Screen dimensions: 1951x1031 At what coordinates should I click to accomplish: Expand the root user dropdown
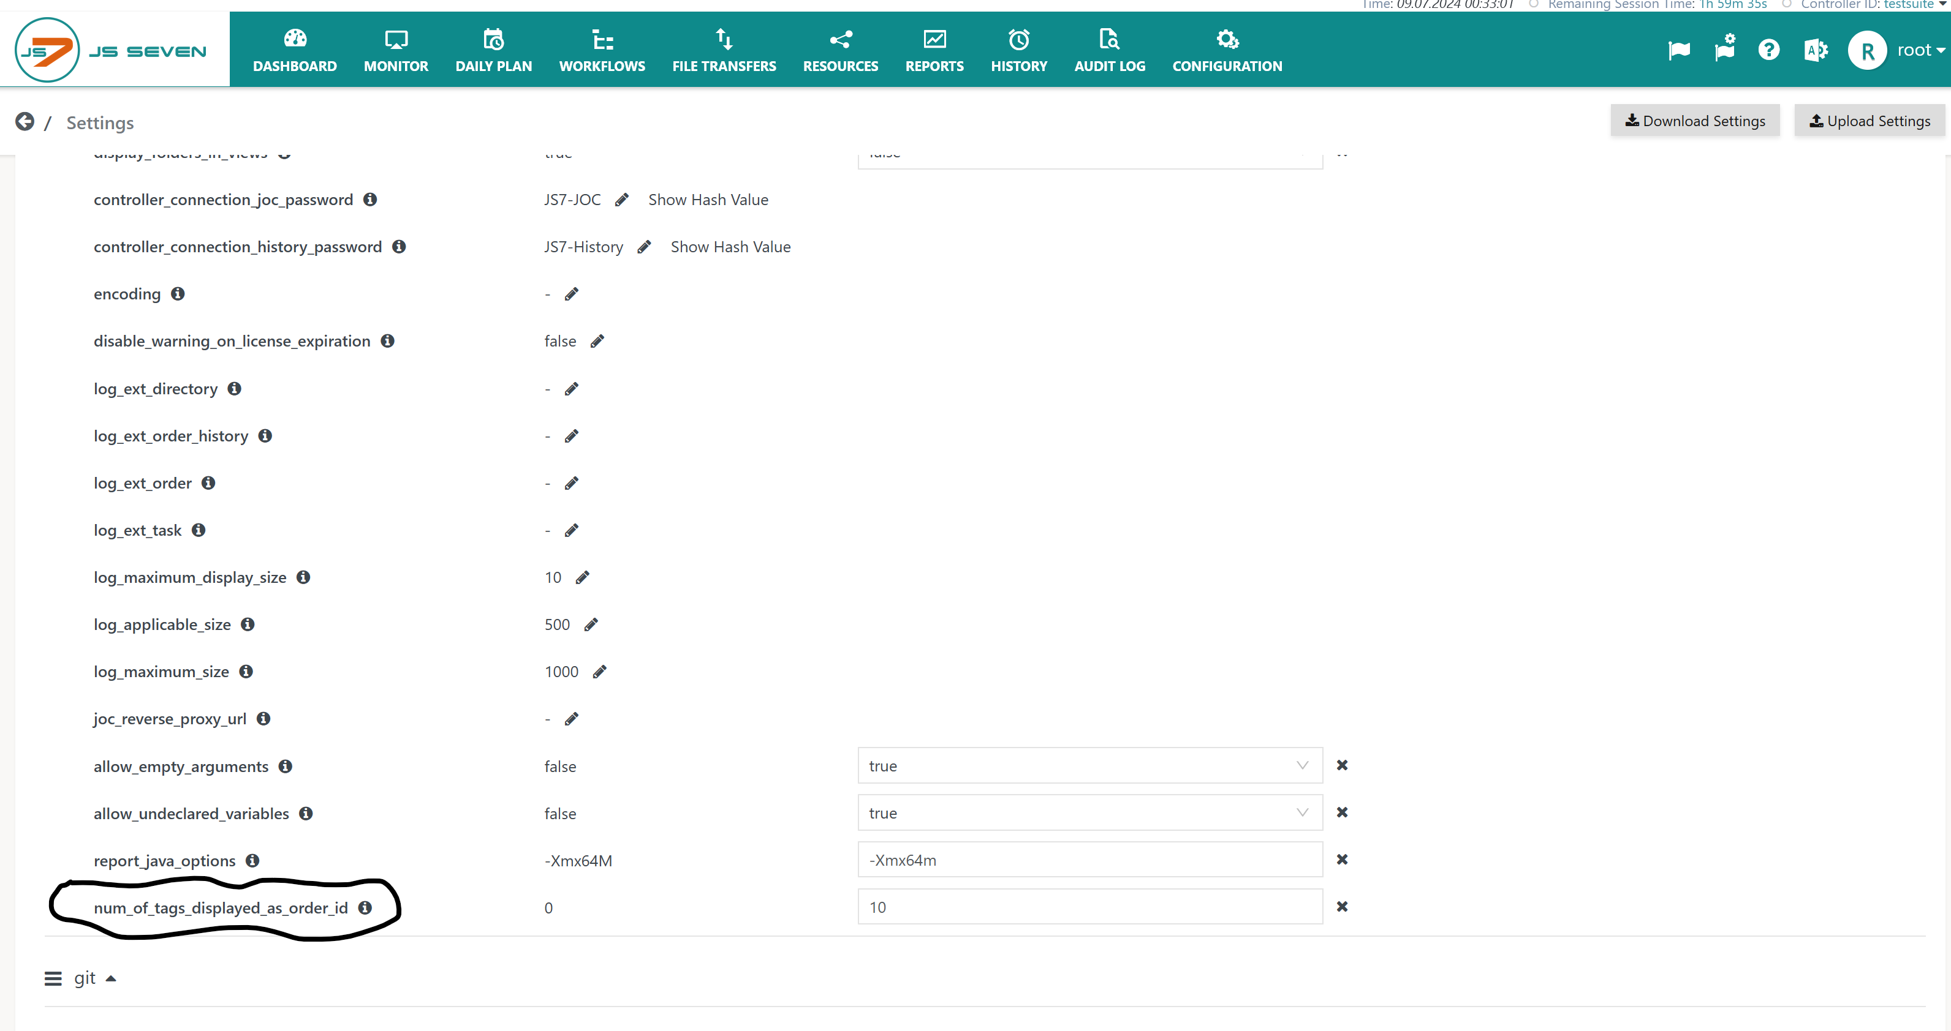pyautogui.click(x=1921, y=51)
